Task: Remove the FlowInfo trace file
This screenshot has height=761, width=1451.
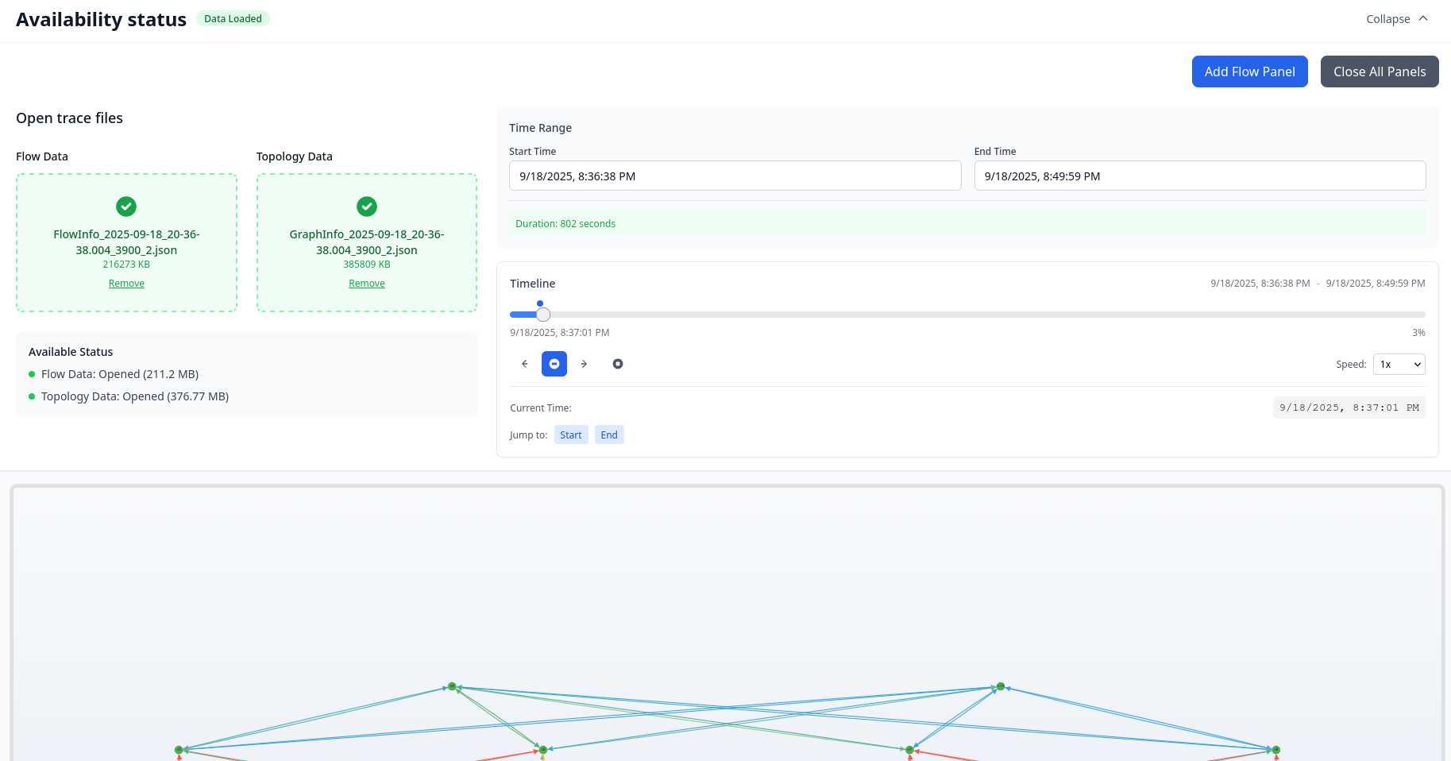Action: 126,284
